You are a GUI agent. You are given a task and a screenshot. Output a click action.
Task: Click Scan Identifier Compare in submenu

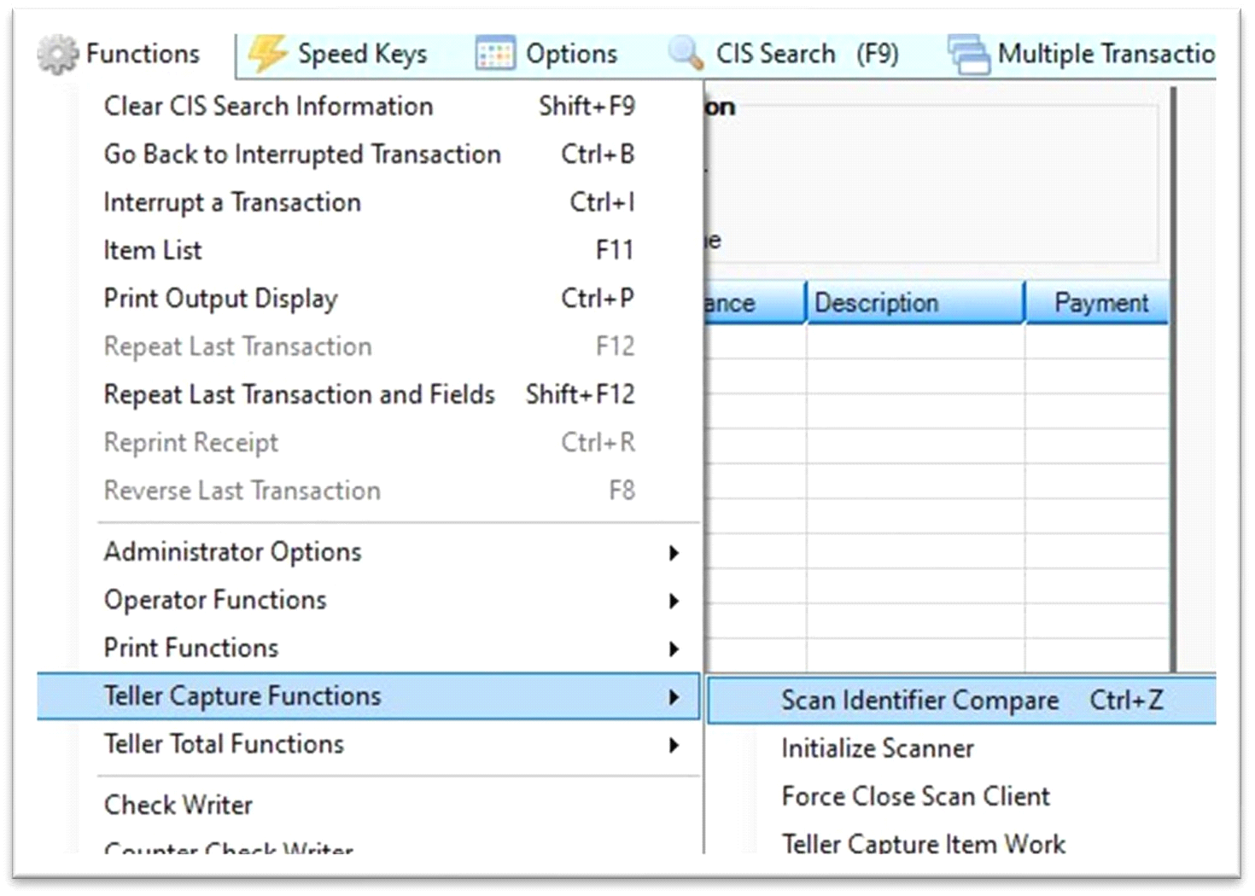click(919, 701)
